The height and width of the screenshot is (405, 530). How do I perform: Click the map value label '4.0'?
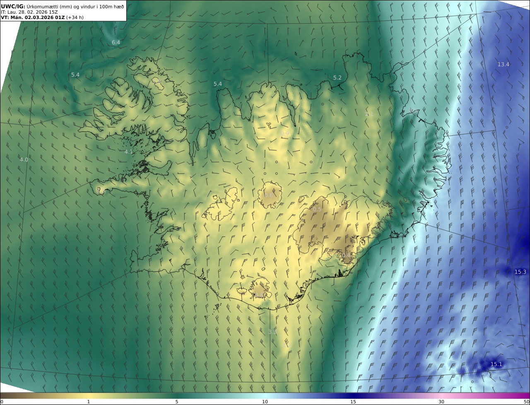click(x=24, y=160)
